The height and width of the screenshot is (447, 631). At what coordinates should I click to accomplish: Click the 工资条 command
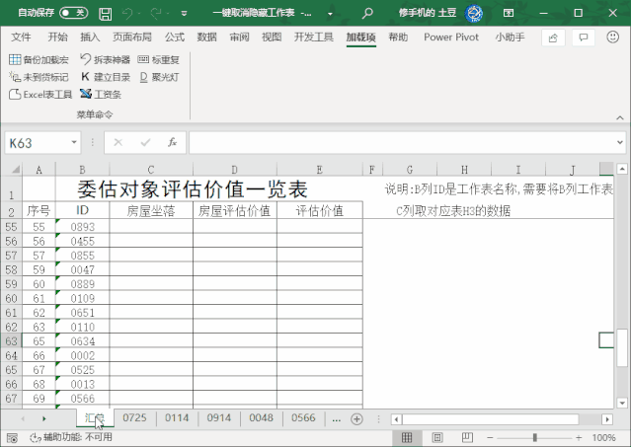(101, 95)
